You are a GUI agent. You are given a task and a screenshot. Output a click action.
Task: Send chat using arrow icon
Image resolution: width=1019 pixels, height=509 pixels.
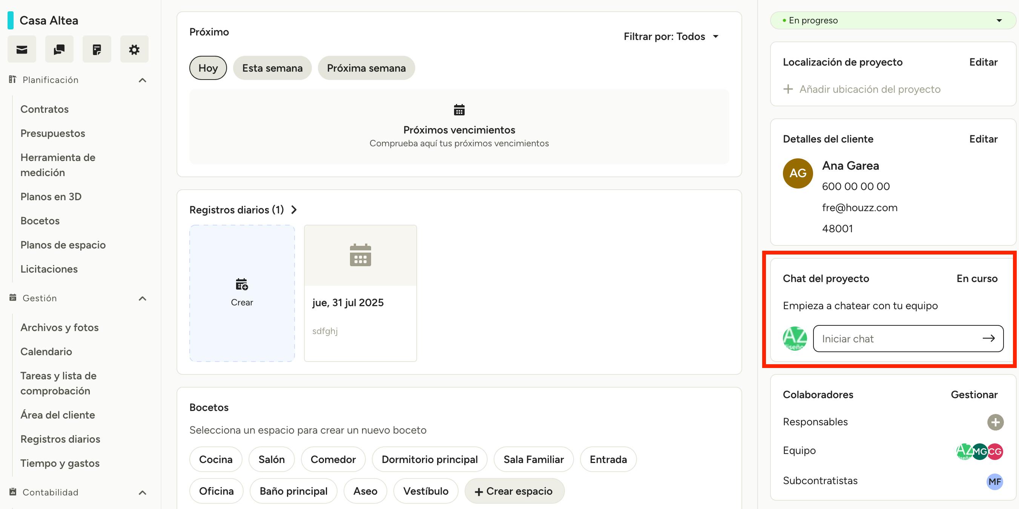pos(988,338)
